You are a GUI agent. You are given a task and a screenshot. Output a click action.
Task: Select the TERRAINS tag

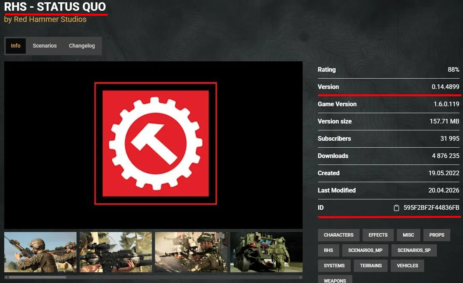tap(371, 266)
